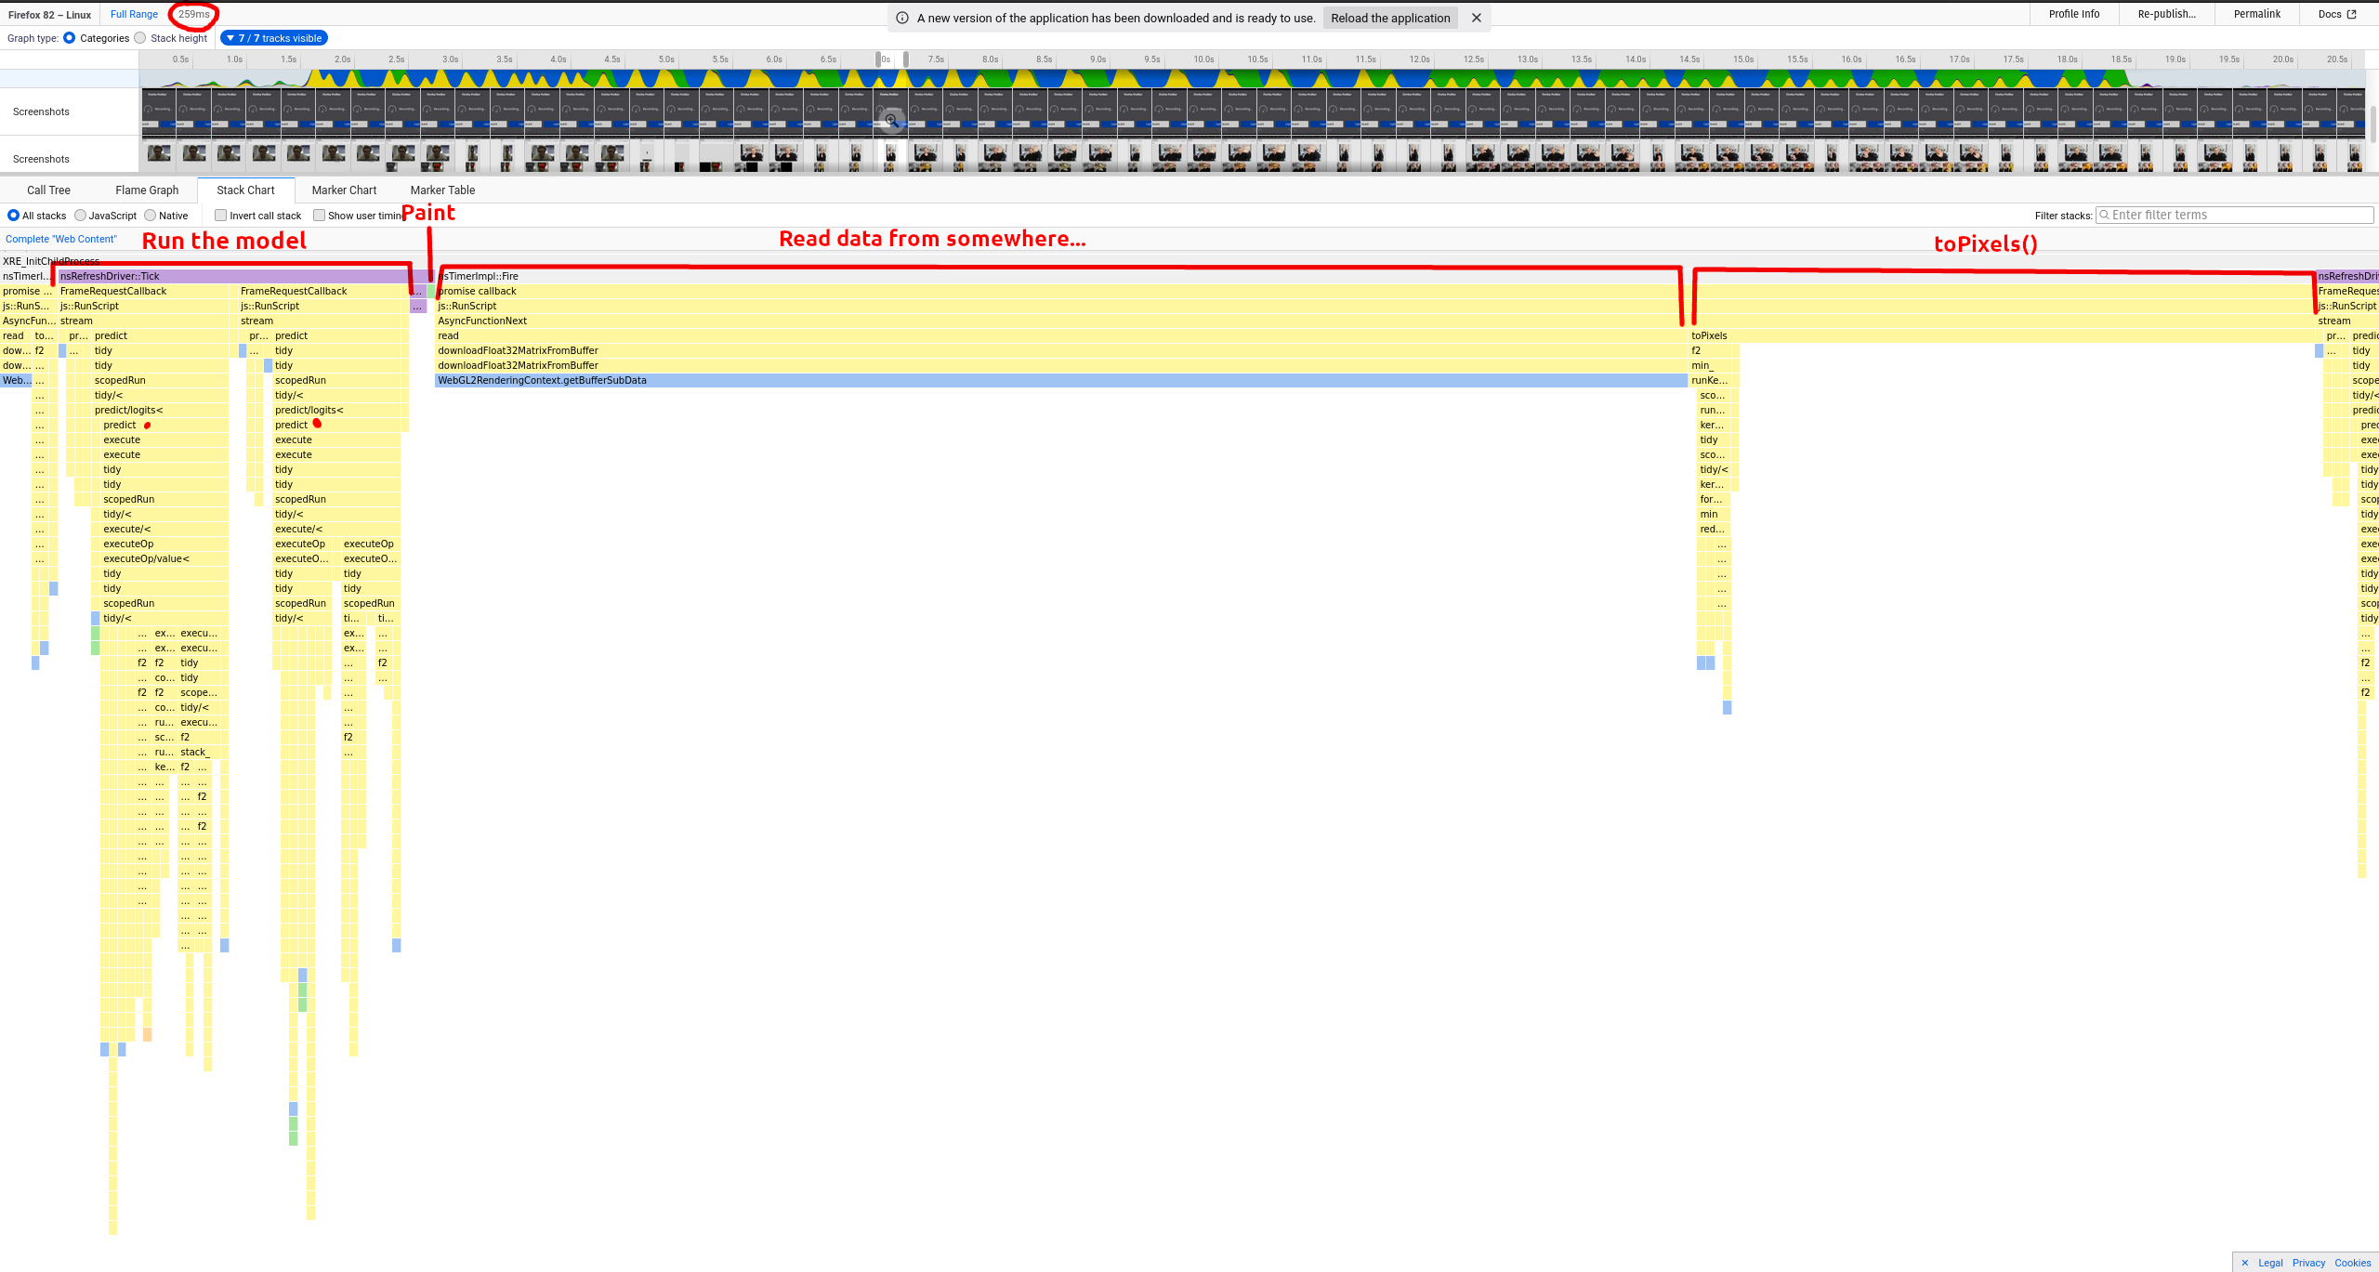Click the zoom magnifier icon on the timeline

(890, 120)
